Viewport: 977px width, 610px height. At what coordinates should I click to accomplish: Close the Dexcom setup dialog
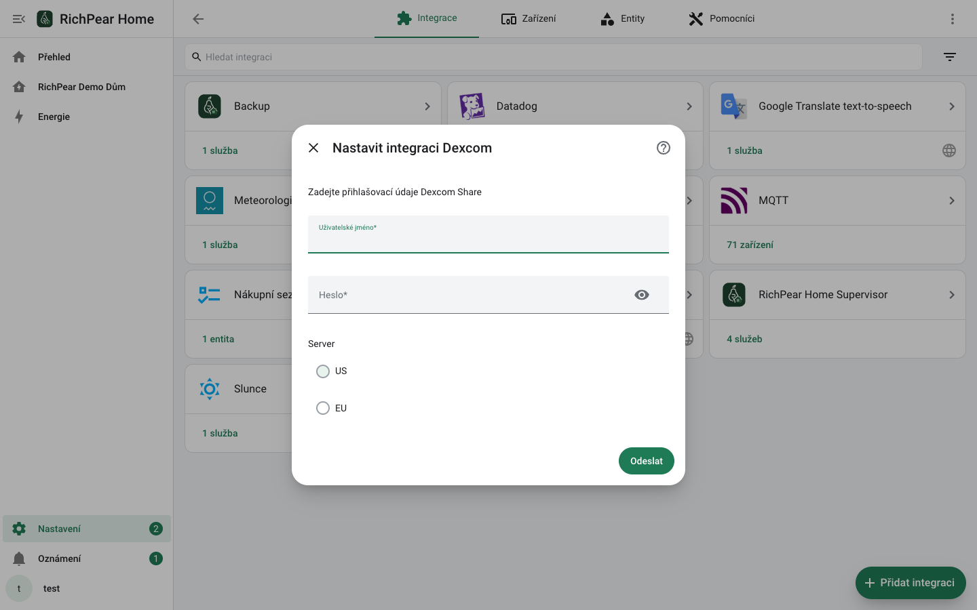point(313,148)
